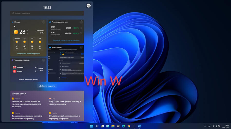Launch Google Chrome from taskbar
The height and width of the screenshot is (129, 231).
coord(129,126)
